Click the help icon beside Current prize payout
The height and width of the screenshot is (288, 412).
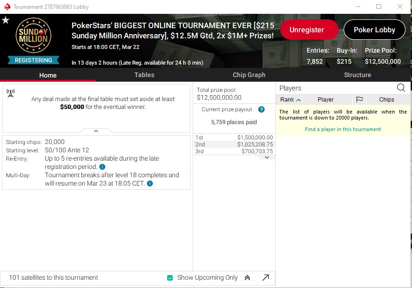pos(261,109)
